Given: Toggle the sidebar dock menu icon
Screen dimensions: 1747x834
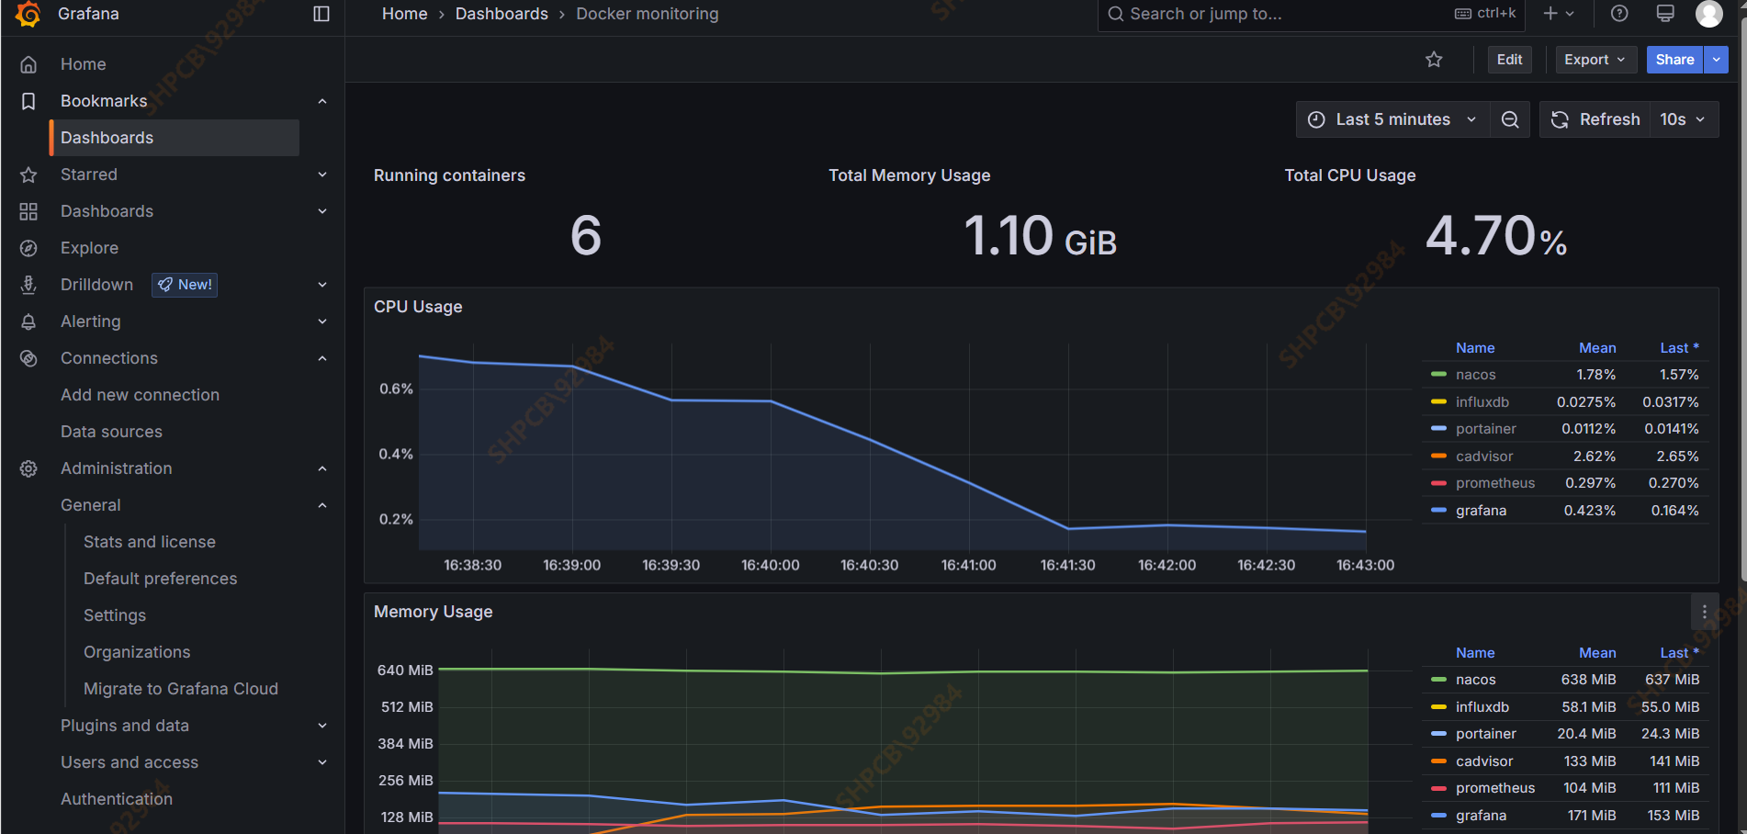Looking at the screenshot, I should click(321, 14).
